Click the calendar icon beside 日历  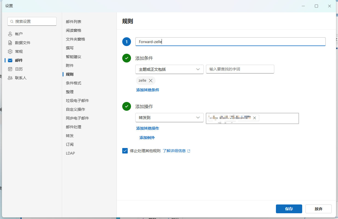coord(10,69)
